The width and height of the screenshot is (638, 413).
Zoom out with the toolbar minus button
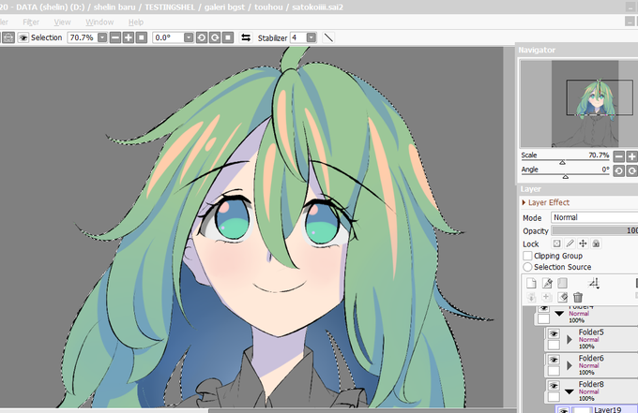[x=115, y=37]
